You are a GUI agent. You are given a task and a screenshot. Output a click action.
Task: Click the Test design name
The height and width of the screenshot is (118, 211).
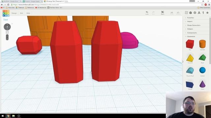(6, 20)
